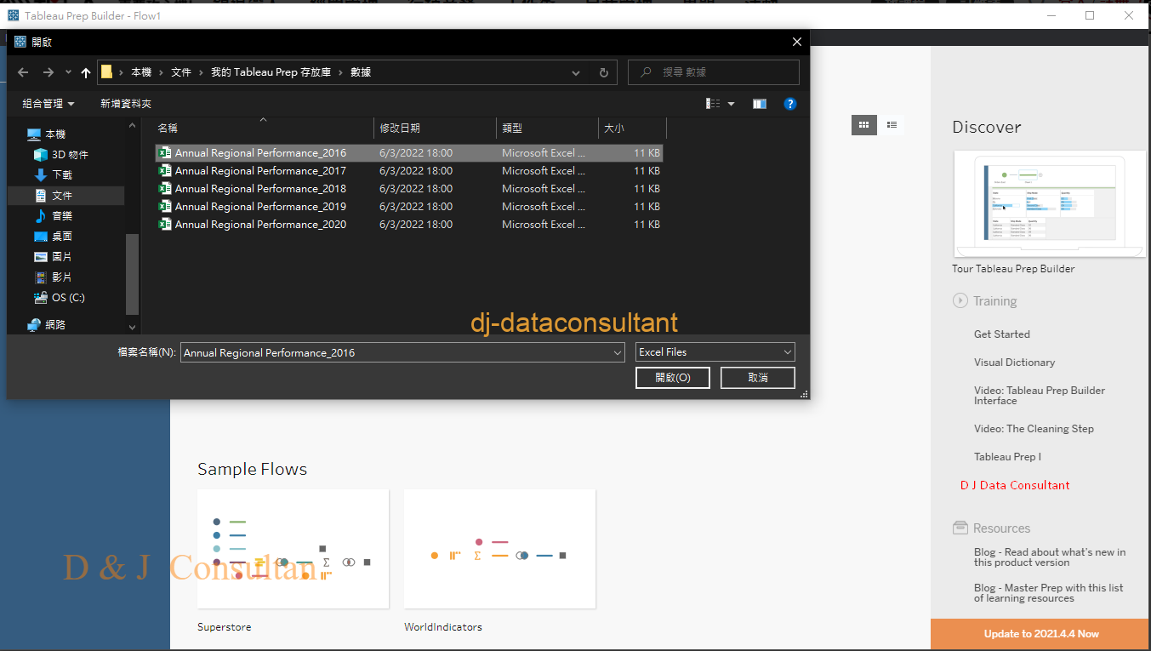Open the 組合管理 dropdown menu

pyautogui.click(x=48, y=104)
